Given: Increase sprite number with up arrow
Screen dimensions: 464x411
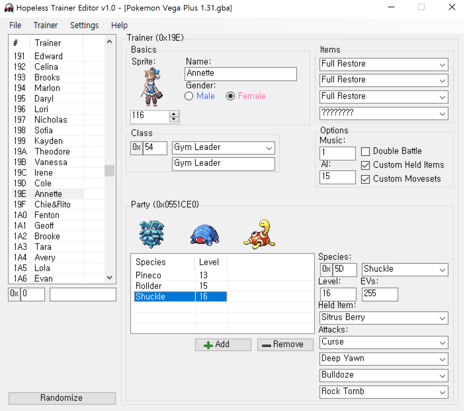Looking at the screenshot, I should point(174,114).
